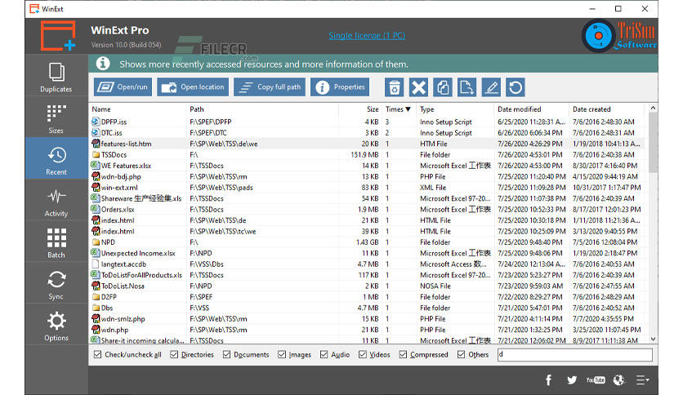Uncheck the Audio filter
This screenshot has height=395, width=683.
324,354
